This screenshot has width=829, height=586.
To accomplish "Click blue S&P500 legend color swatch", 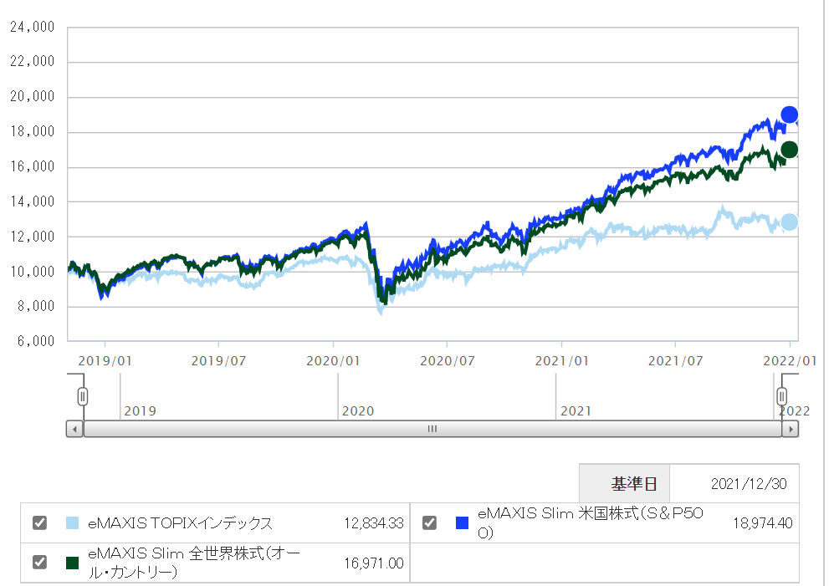I will 462,523.
